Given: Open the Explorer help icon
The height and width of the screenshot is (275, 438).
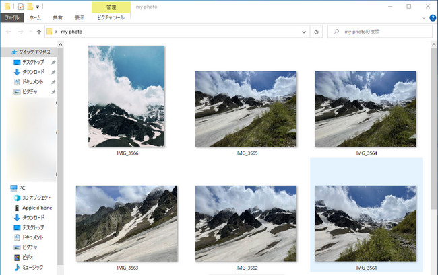Looking at the screenshot, I should pos(433,18).
